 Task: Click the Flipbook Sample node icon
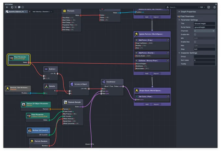point(65,102)
